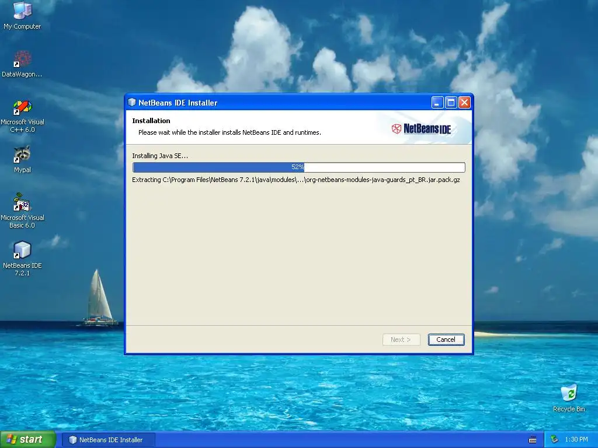Image resolution: width=598 pixels, height=448 pixels.
Task: Click the 52% installation progress bar
Action: click(298, 167)
